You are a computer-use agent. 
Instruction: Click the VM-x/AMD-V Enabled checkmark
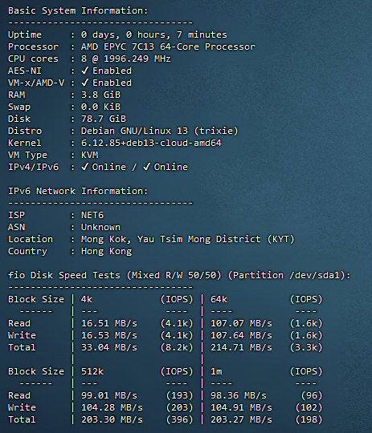click(x=84, y=83)
